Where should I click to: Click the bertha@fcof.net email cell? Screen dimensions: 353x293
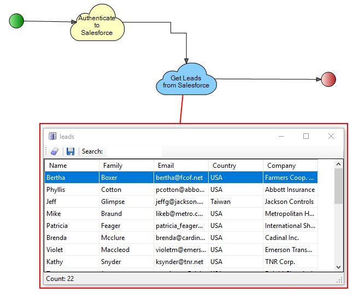coord(181,178)
